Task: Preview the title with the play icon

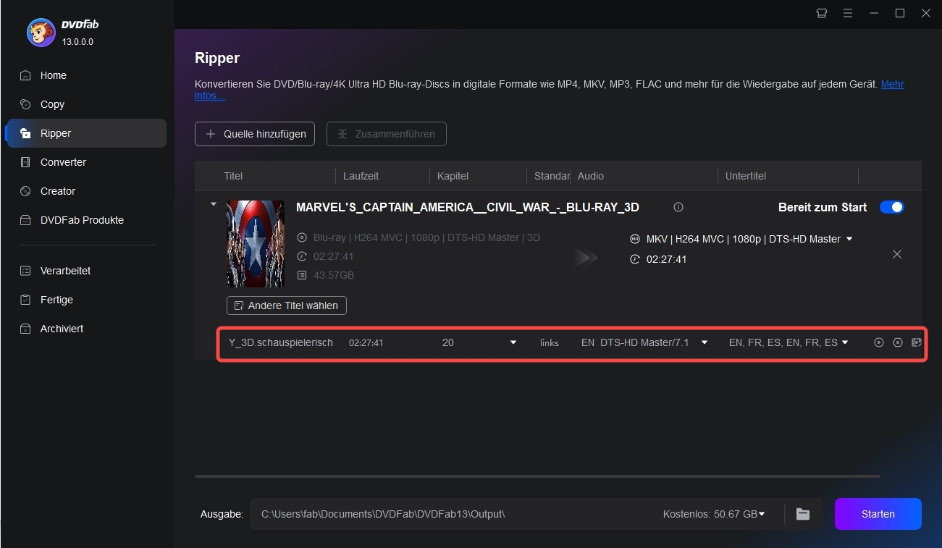Action: (879, 342)
